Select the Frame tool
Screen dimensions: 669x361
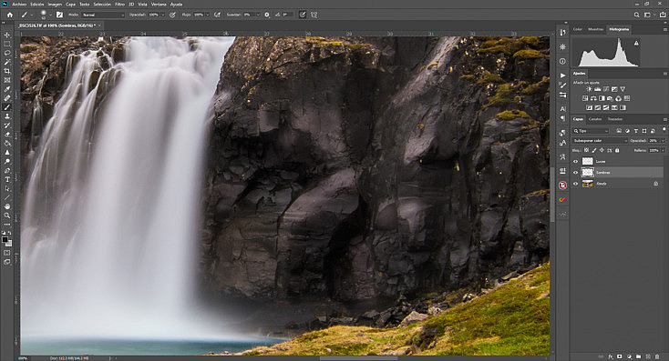7,80
